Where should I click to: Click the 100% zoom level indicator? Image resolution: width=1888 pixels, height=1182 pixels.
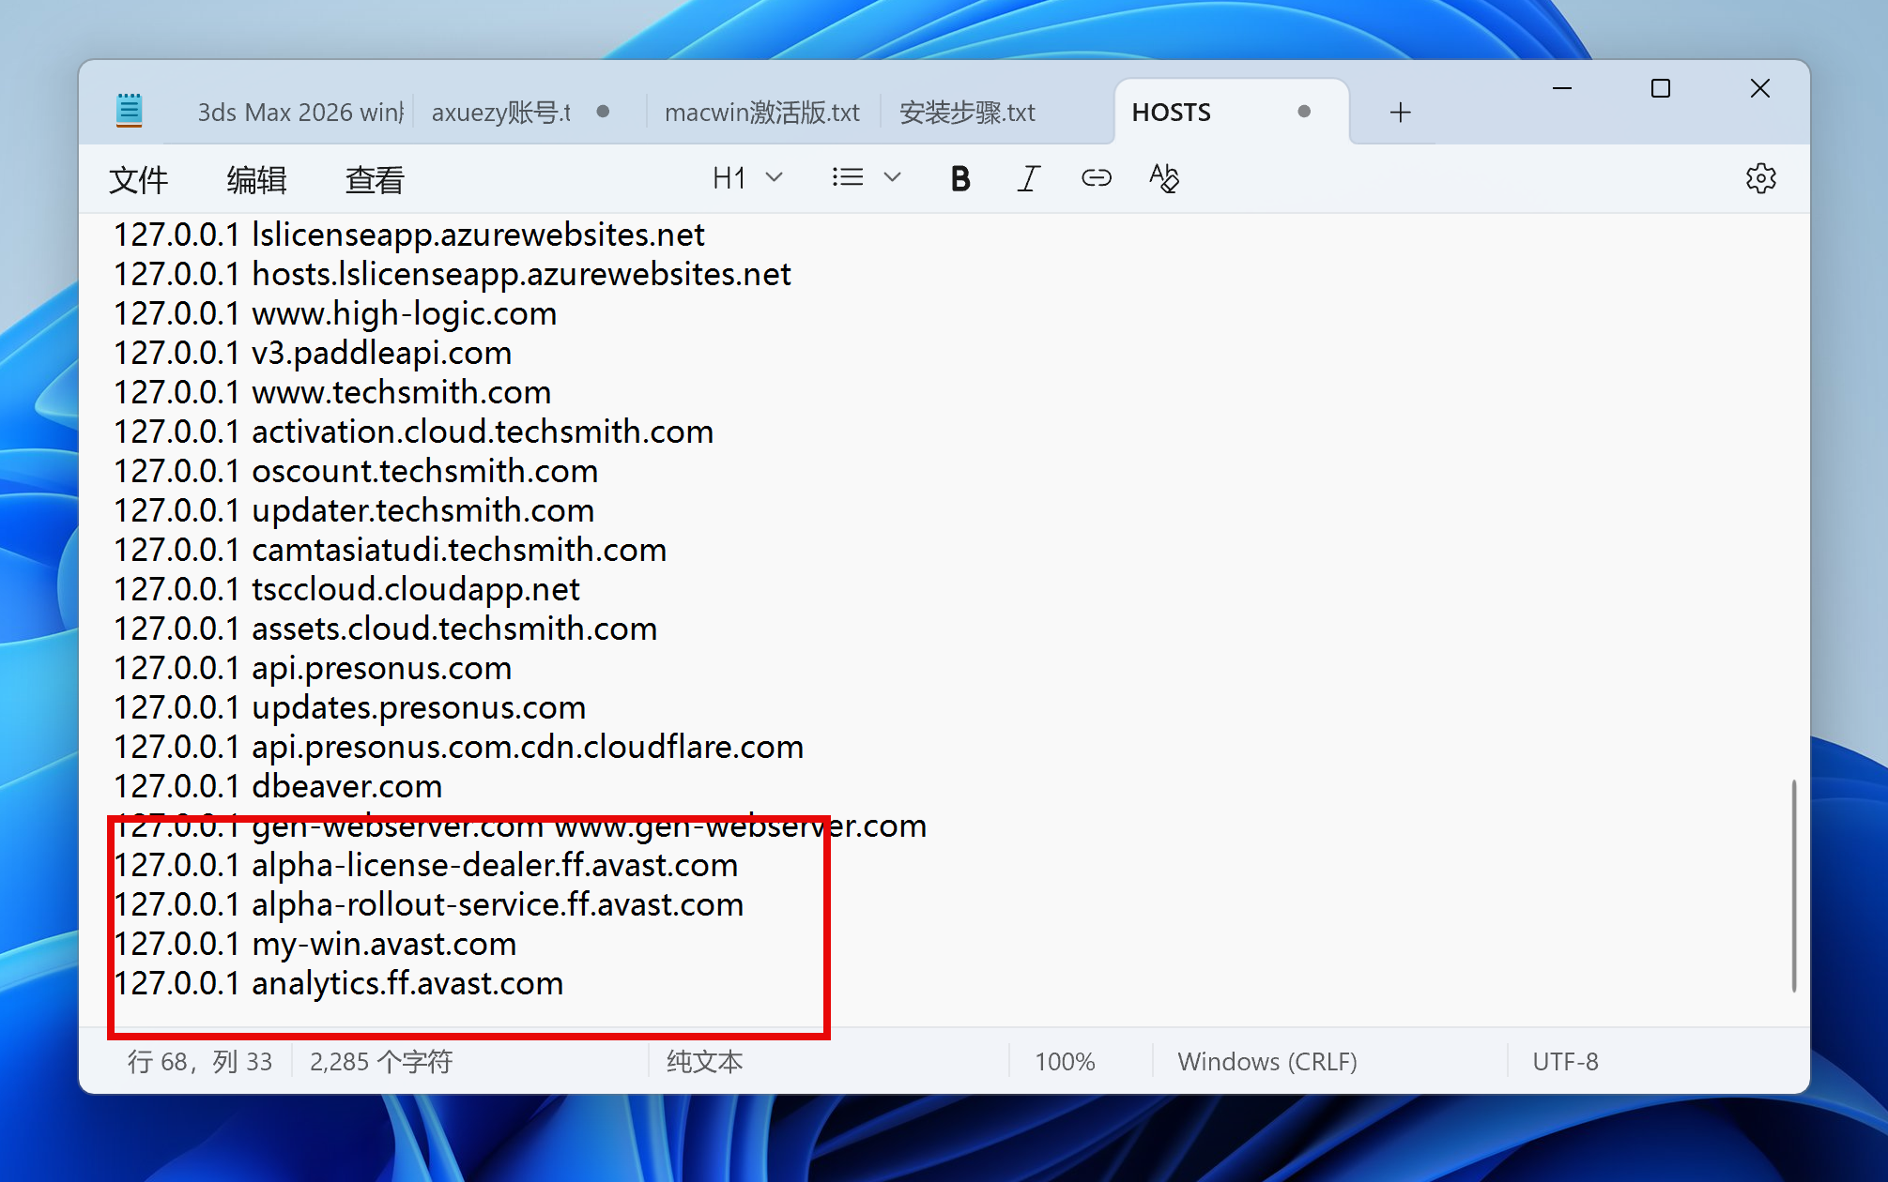[1065, 1061]
